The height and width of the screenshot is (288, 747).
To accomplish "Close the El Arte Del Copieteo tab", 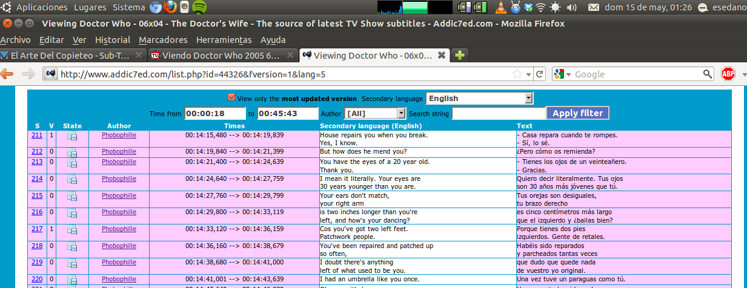I will (x=139, y=55).
